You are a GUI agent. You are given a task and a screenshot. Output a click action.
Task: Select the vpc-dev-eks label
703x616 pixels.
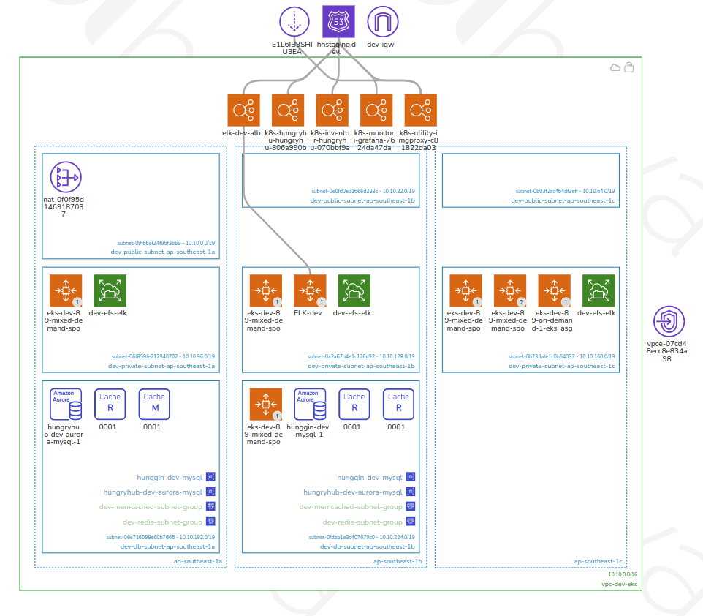[x=618, y=585]
